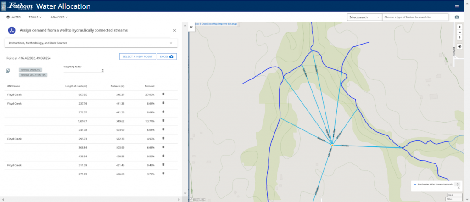Click Remove Less Than 10% button
The width and height of the screenshot is (470, 202).
[33, 75]
